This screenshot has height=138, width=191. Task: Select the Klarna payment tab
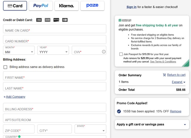[67, 6]
